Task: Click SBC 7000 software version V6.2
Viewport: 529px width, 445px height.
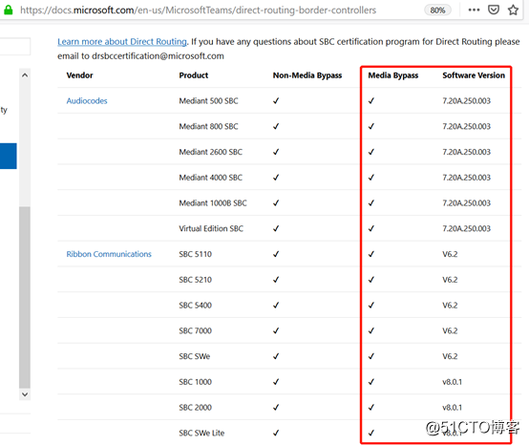Action: tap(450, 330)
